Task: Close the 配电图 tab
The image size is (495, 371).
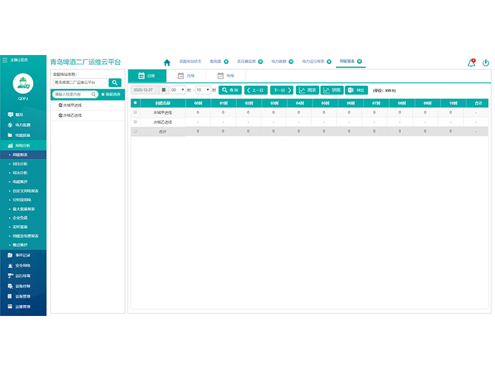Action: pyautogui.click(x=226, y=61)
